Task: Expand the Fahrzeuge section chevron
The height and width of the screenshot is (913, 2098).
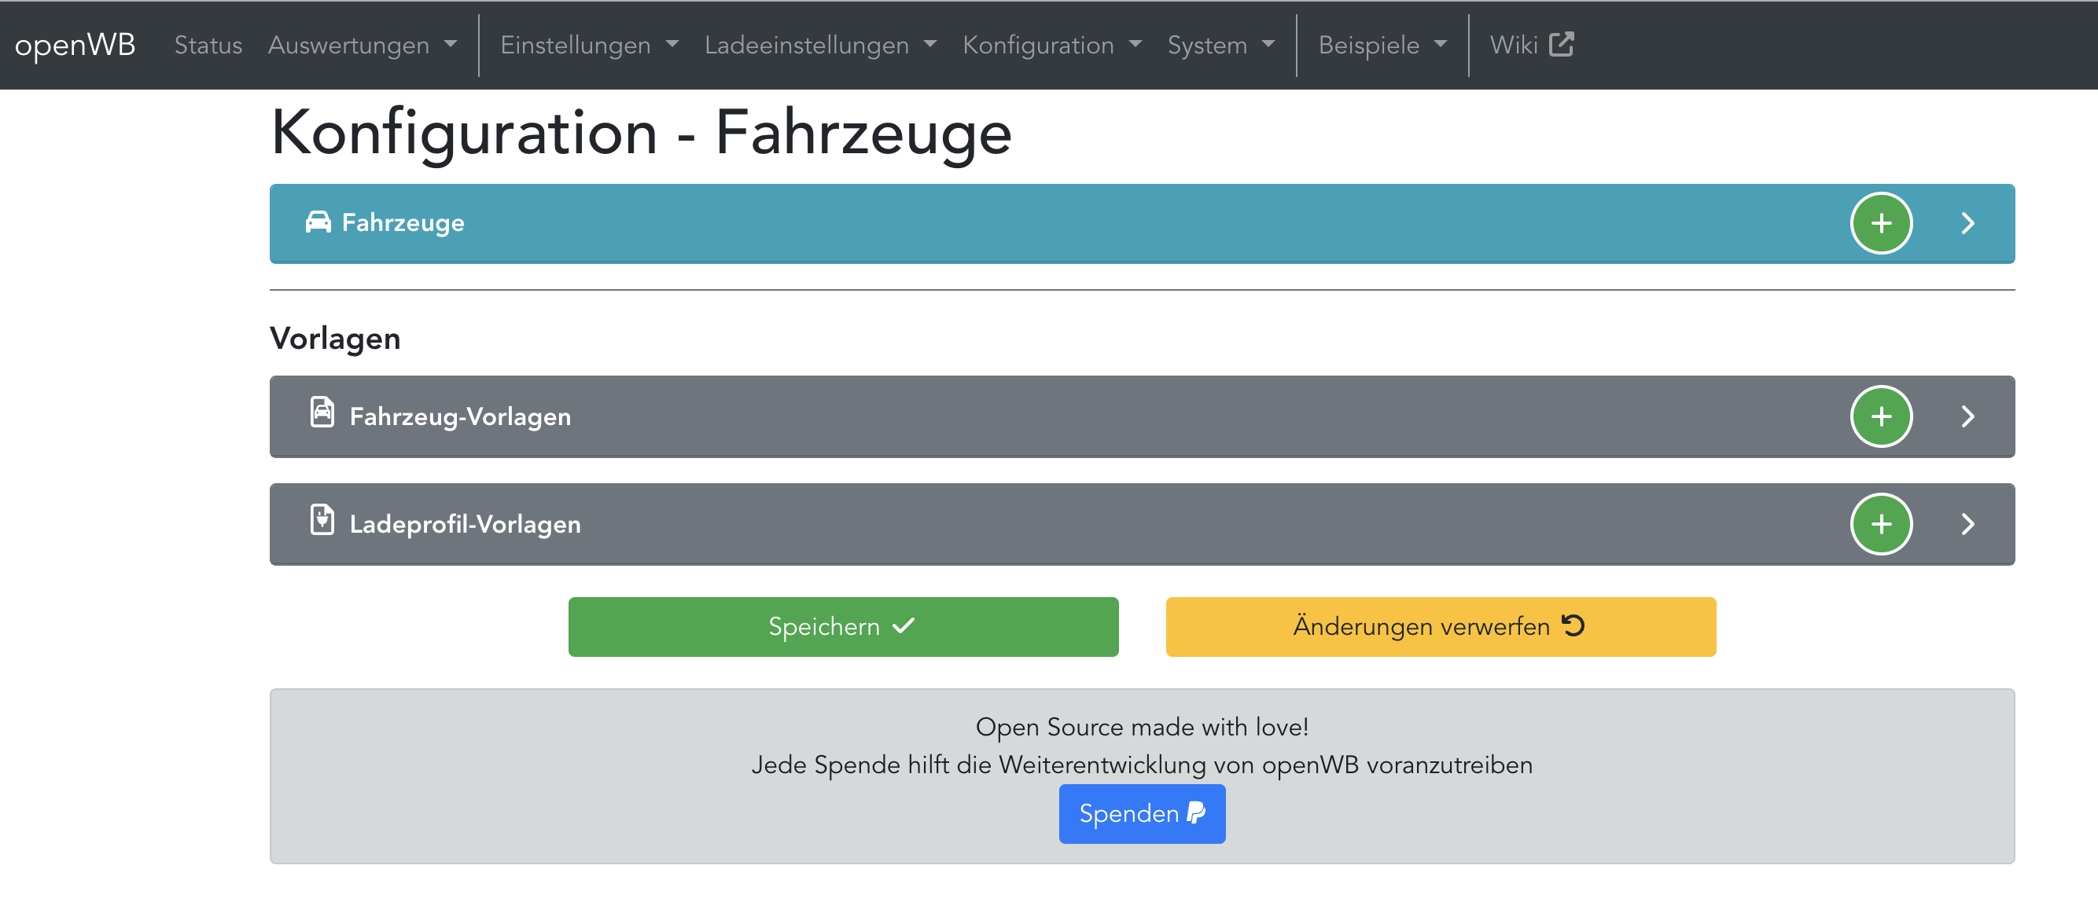Action: 1967,223
